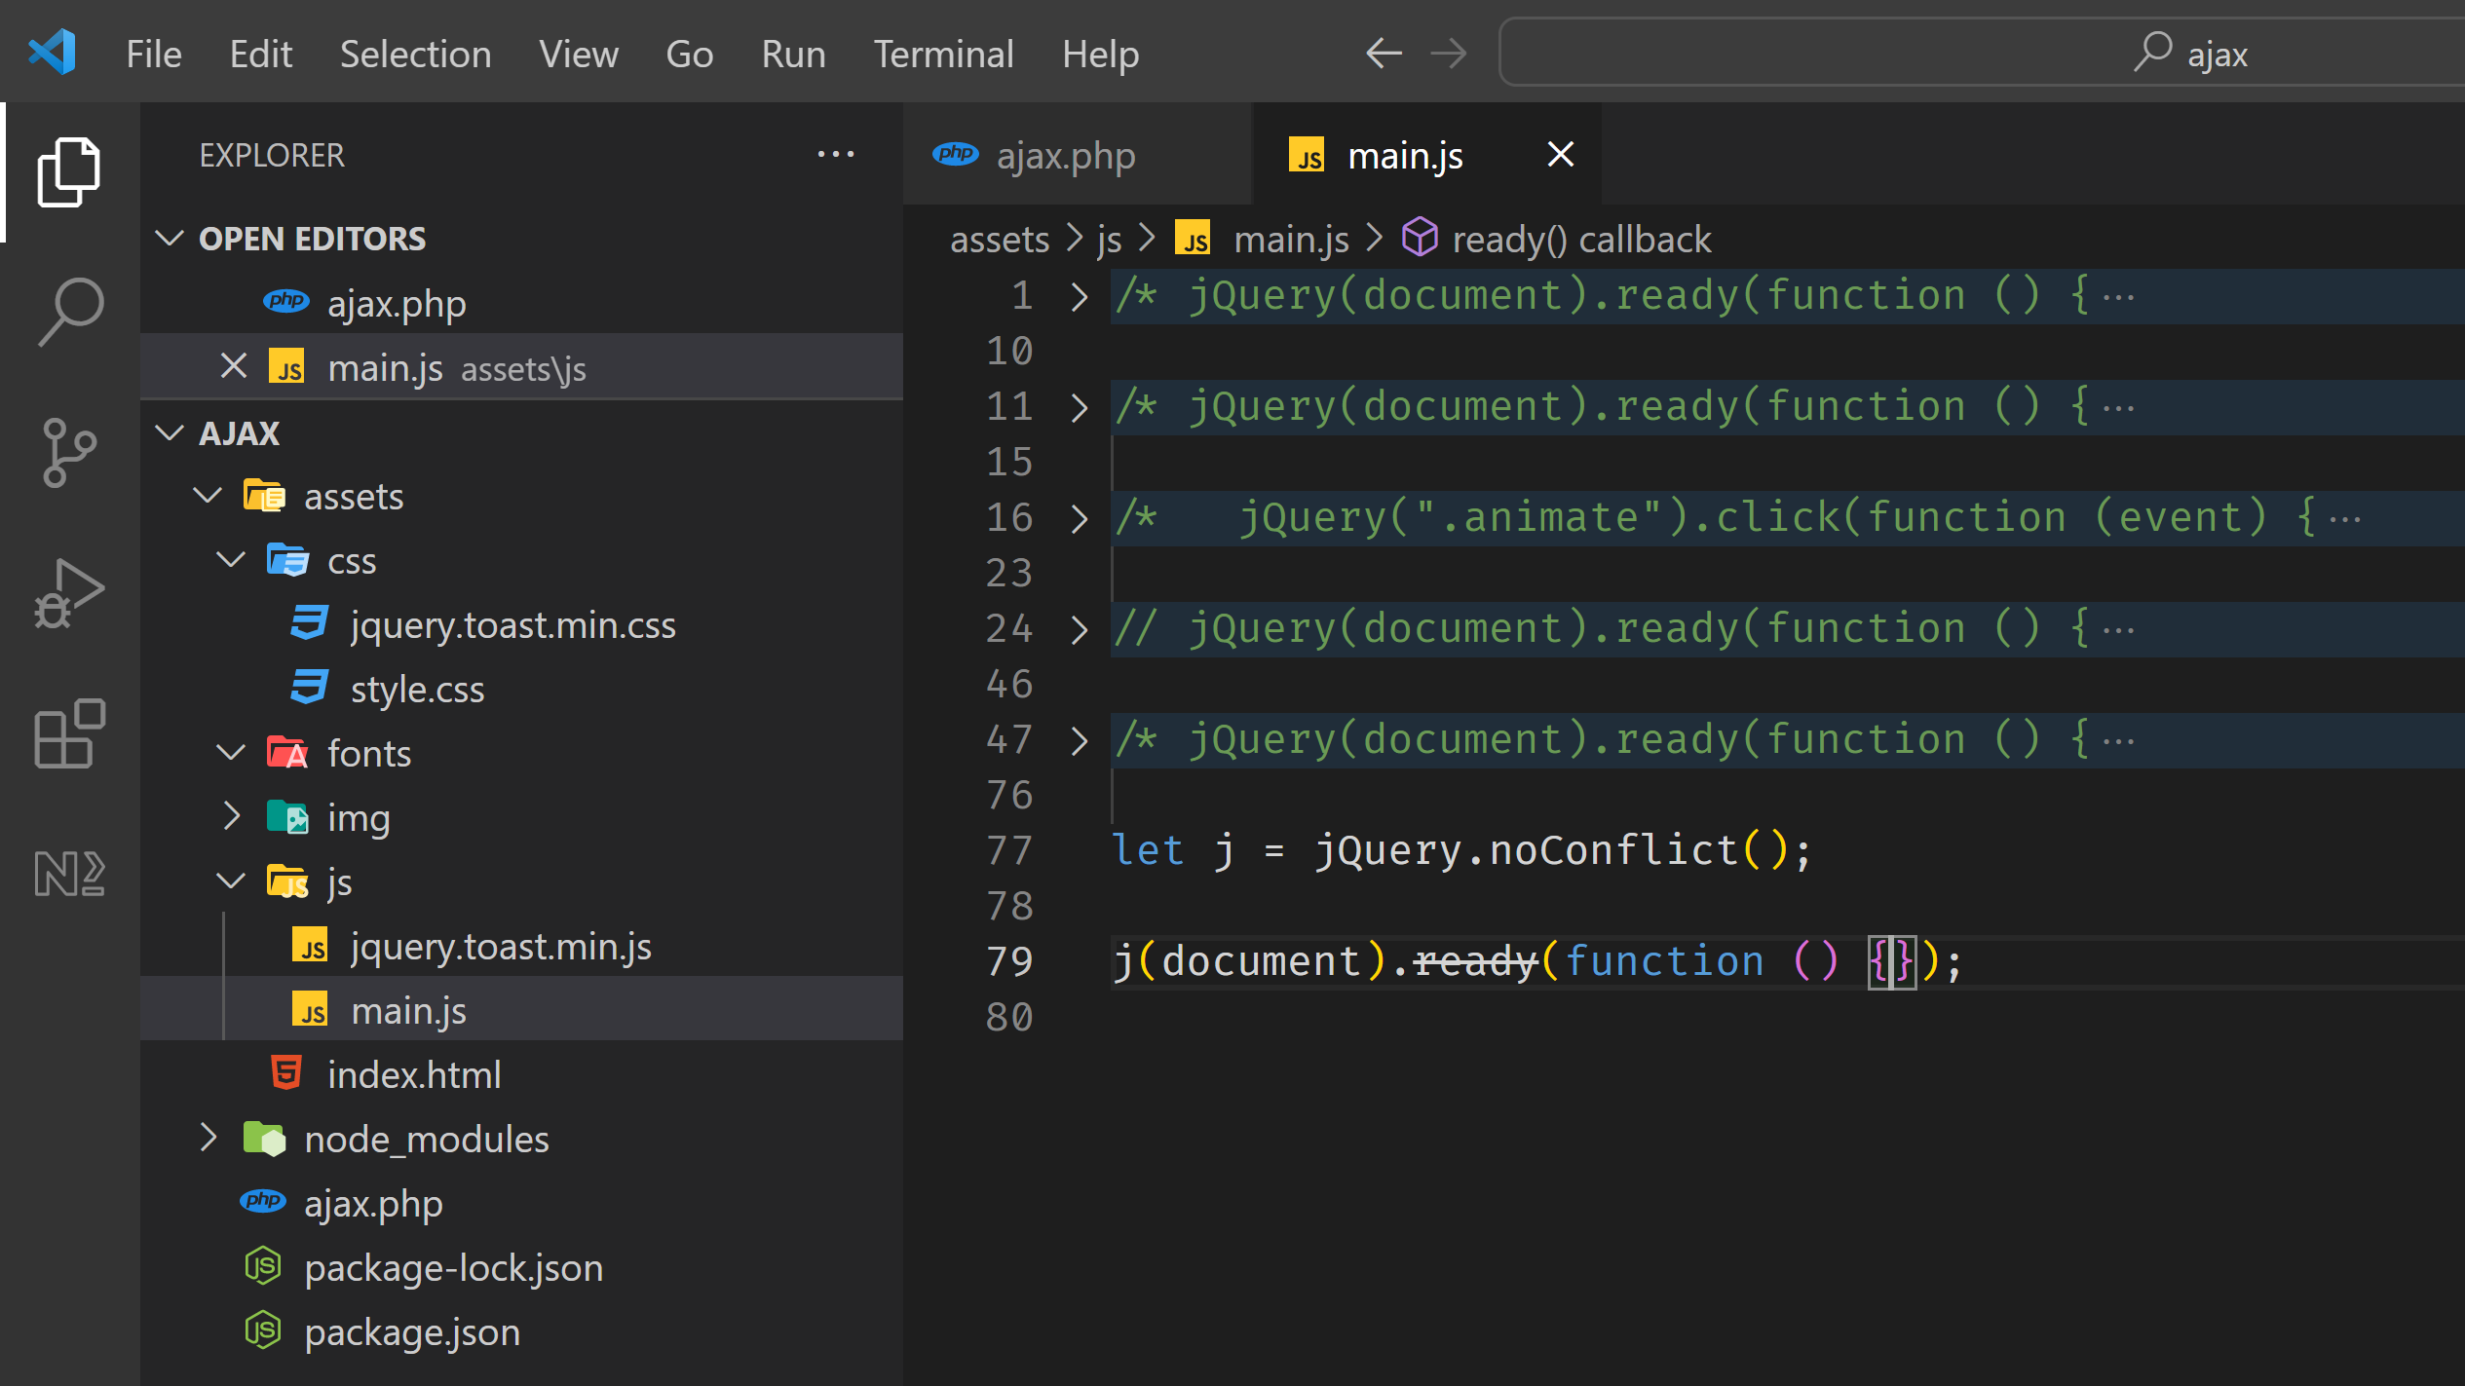Unfold the code block at line 16
2465x1386 pixels.
[x=1079, y=518]
